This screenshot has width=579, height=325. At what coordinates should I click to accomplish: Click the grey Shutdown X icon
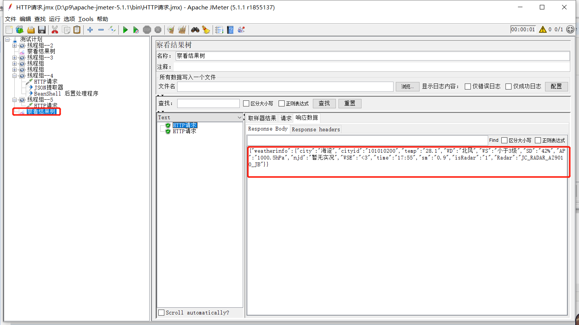(x=158, y=30)
